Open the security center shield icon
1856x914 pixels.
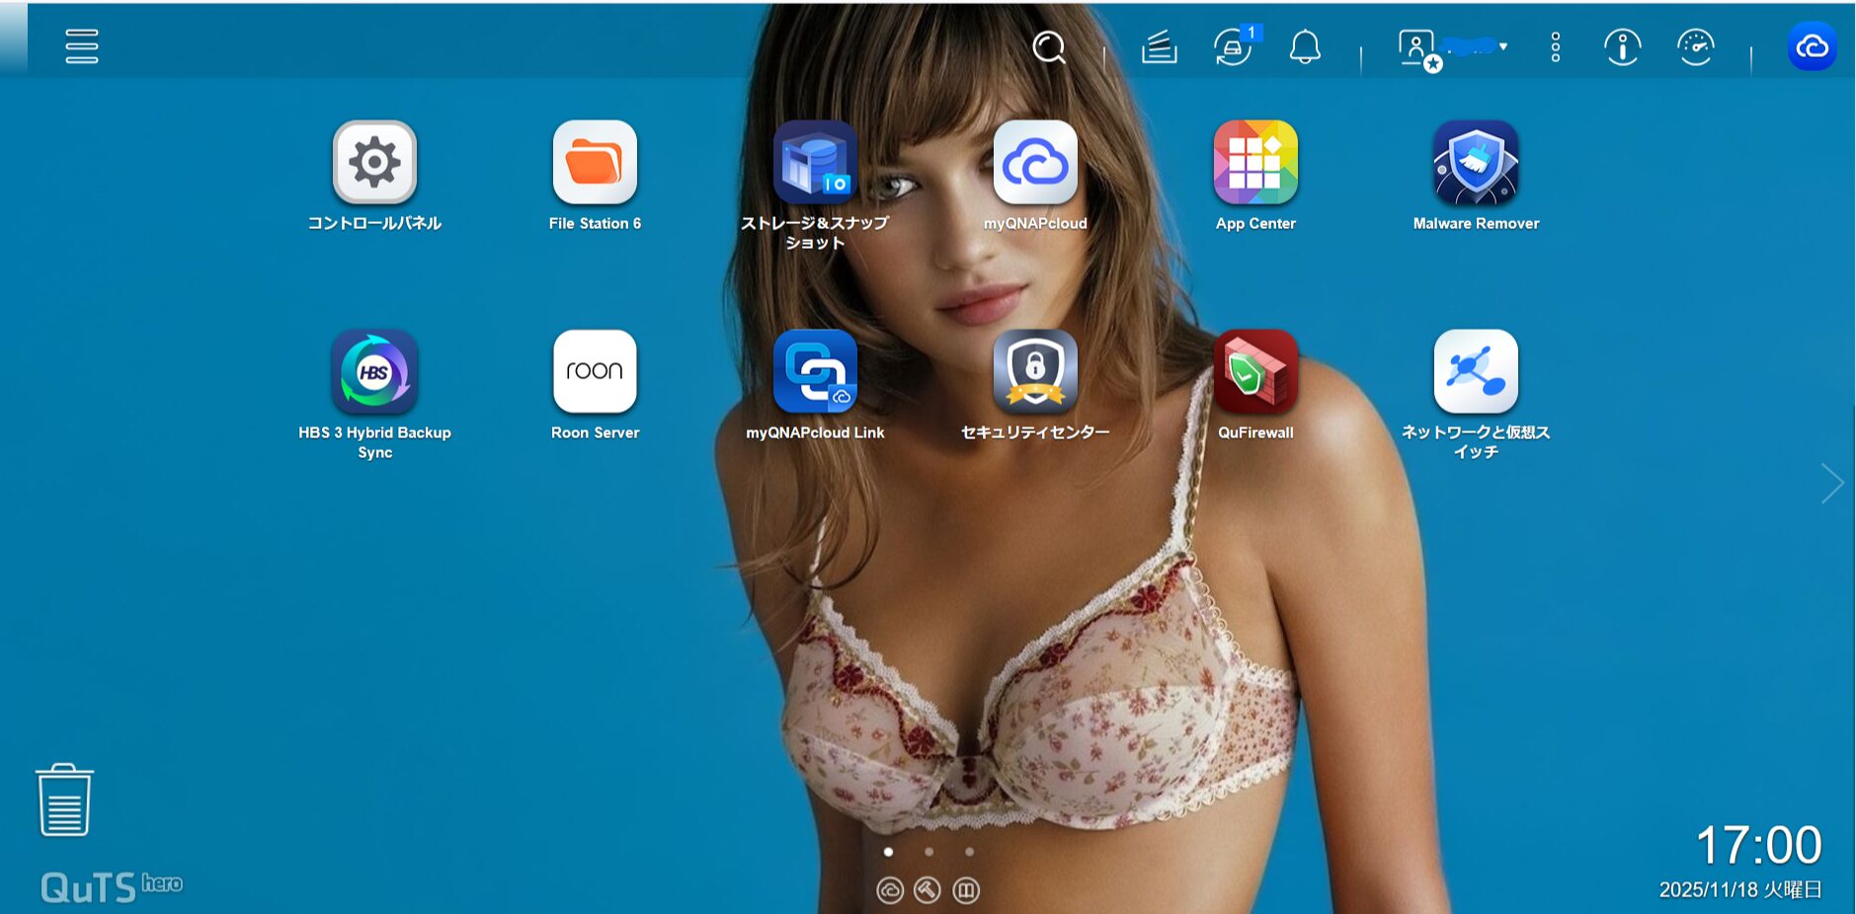(1034, 372)
